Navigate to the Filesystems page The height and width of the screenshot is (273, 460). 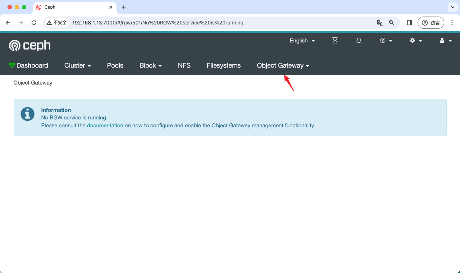click(223, 65)
